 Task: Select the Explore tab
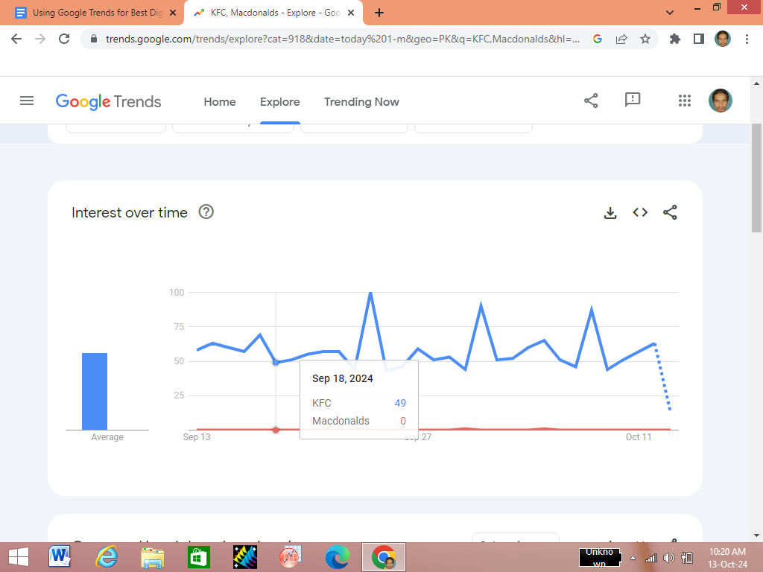280,101
